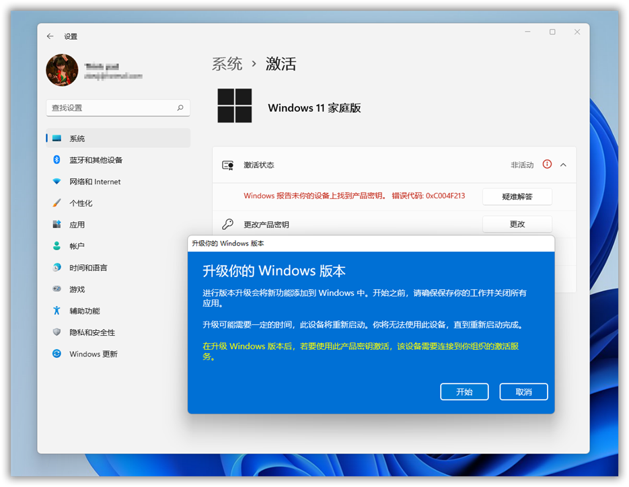Viewport: 629px width, 487px height.
Task: Maximize the 设置 window
Action: (x=552, y=32)
